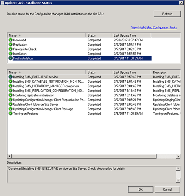The height and width of the screenshot is (196, 185).
Task: Click check icon for Monitoring replication initialization
Action: coord(11,95)
